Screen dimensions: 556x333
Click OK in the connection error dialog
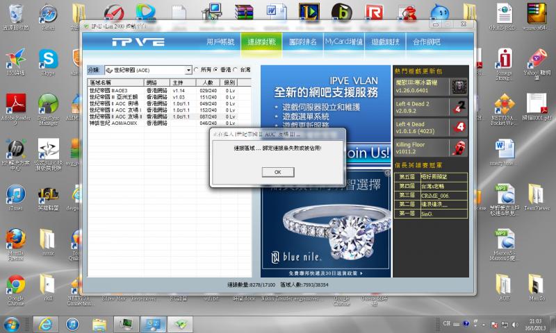coord(277,171)
